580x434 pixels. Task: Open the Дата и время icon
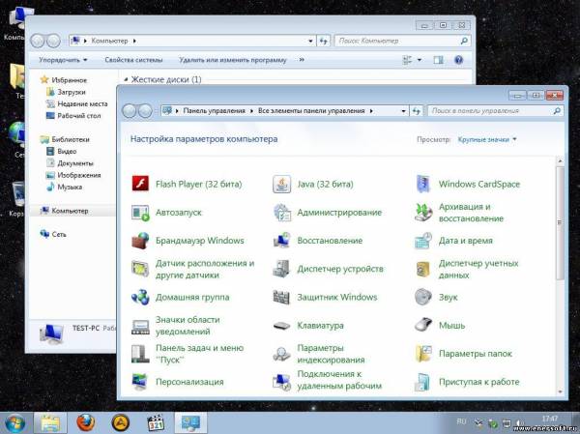(423, 241)
